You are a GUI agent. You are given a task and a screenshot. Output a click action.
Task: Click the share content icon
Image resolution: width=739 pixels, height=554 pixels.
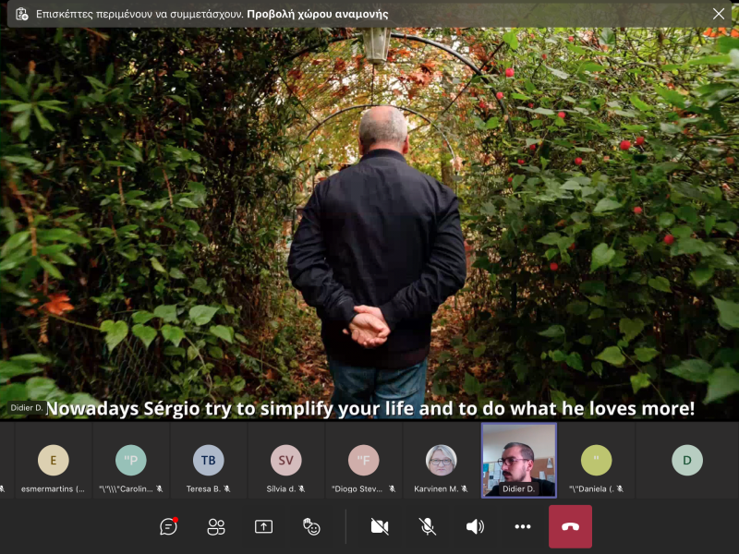[x=263, y=526]
